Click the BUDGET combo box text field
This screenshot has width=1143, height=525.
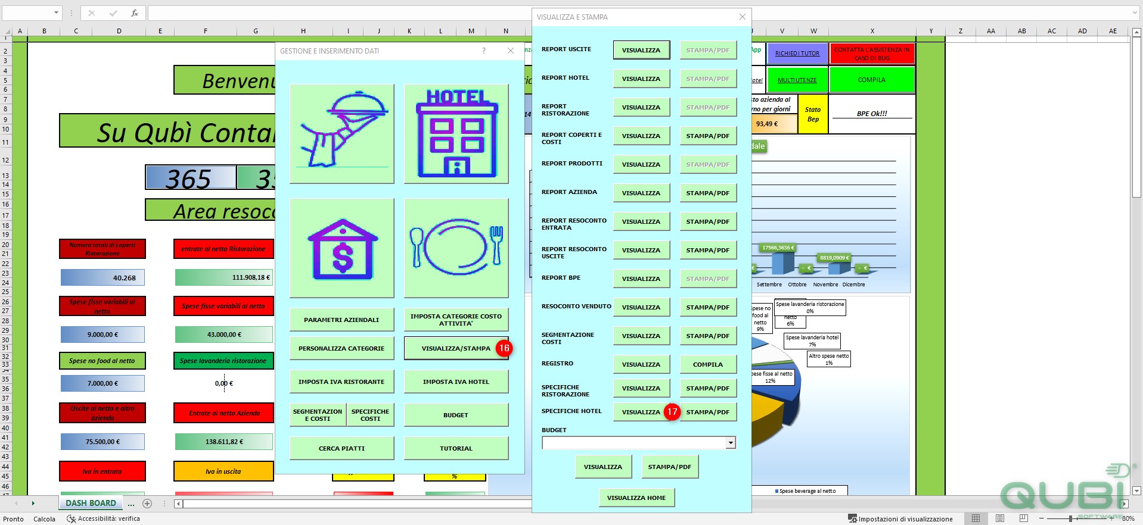pos(634,443)
